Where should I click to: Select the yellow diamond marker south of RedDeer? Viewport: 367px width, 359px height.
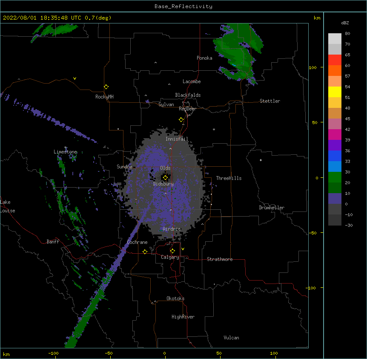[181, 120]
